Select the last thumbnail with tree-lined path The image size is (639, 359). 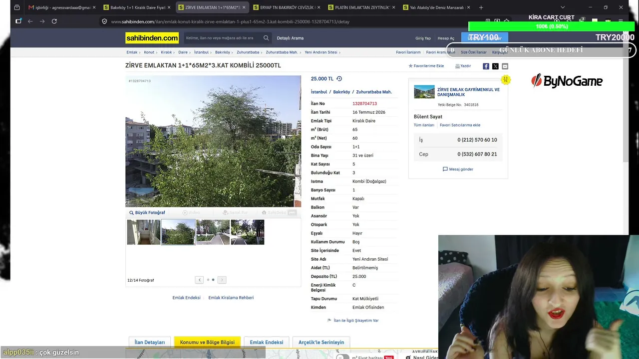point(248,232)
